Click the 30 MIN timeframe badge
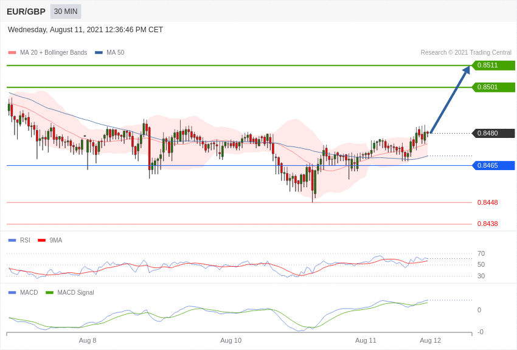Viewport: 517px width, 350px height. [x=66, y=12]
